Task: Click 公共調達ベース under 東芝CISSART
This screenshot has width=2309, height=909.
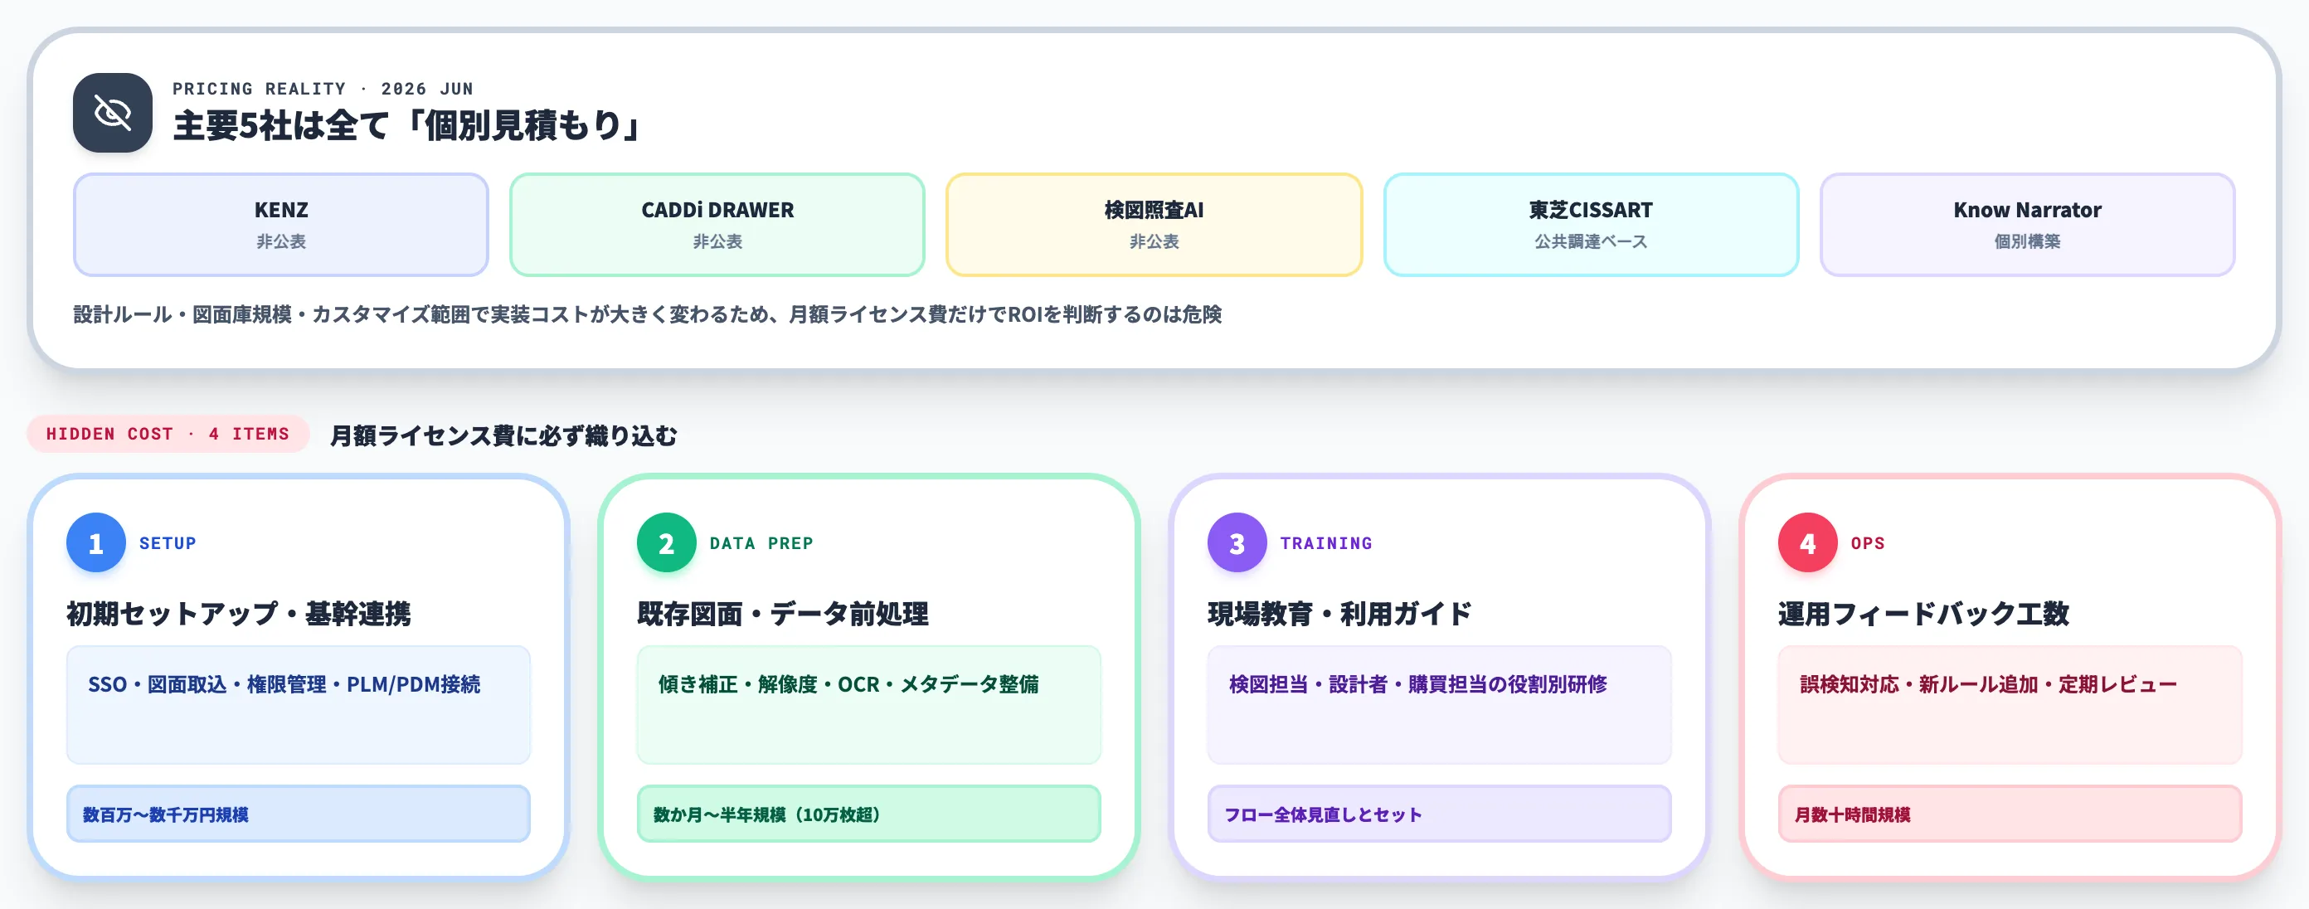Action: (x=1591, y=241)
